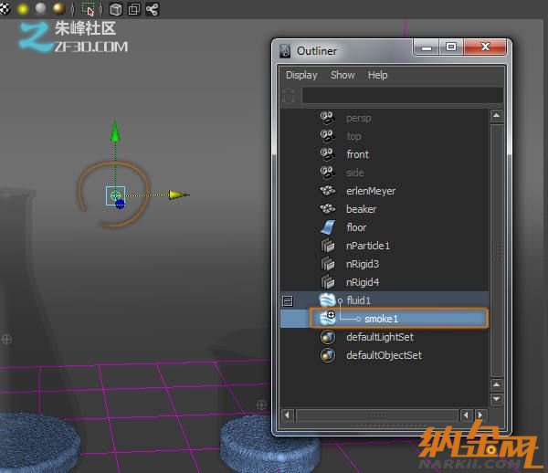Open the Help menu in Outliner
Image resolution: width=548 pixels, height=473 pixels.
tap(377, 75)
